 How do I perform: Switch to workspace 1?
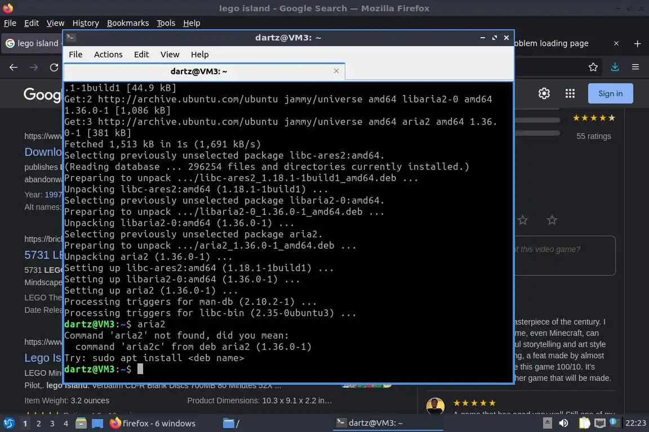point(25,424)
